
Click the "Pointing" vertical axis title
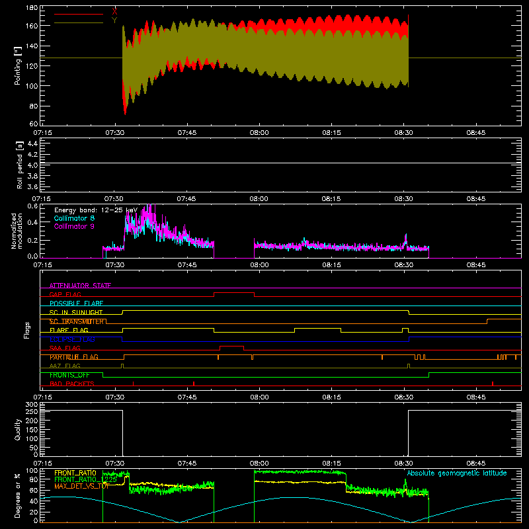[18, 65]
